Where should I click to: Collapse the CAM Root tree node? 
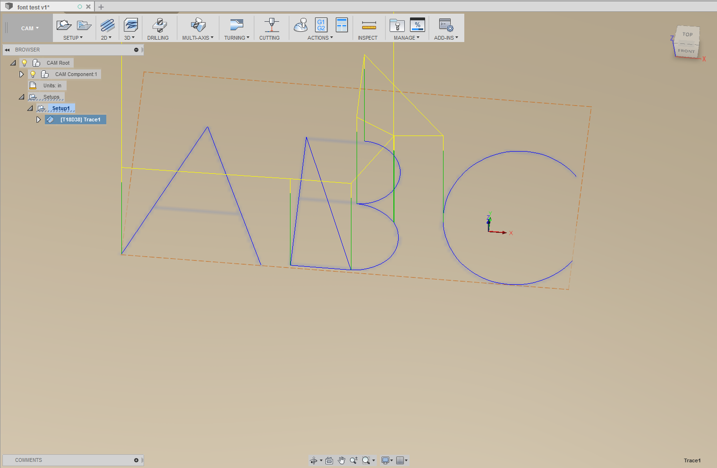[13, 63]
